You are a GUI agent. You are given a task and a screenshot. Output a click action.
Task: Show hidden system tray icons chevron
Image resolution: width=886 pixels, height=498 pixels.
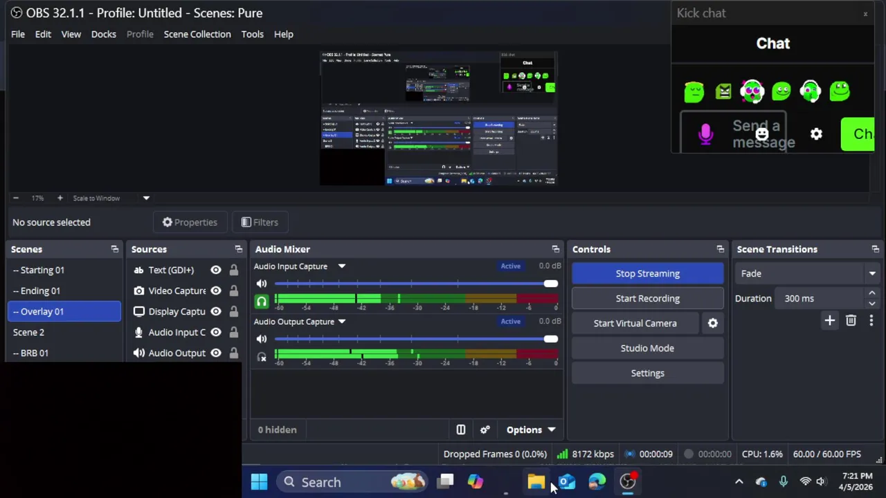tap(739, 482)
